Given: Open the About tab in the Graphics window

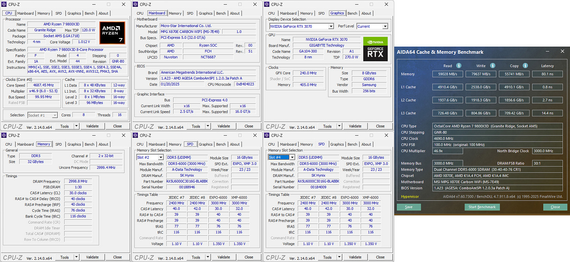Looking at the screenshot, I should tap(366, 14).
